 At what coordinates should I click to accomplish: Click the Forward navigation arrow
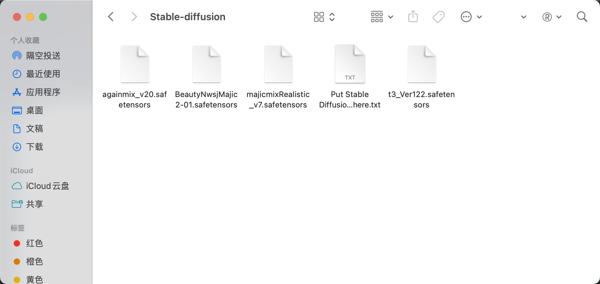click(134, 17)
